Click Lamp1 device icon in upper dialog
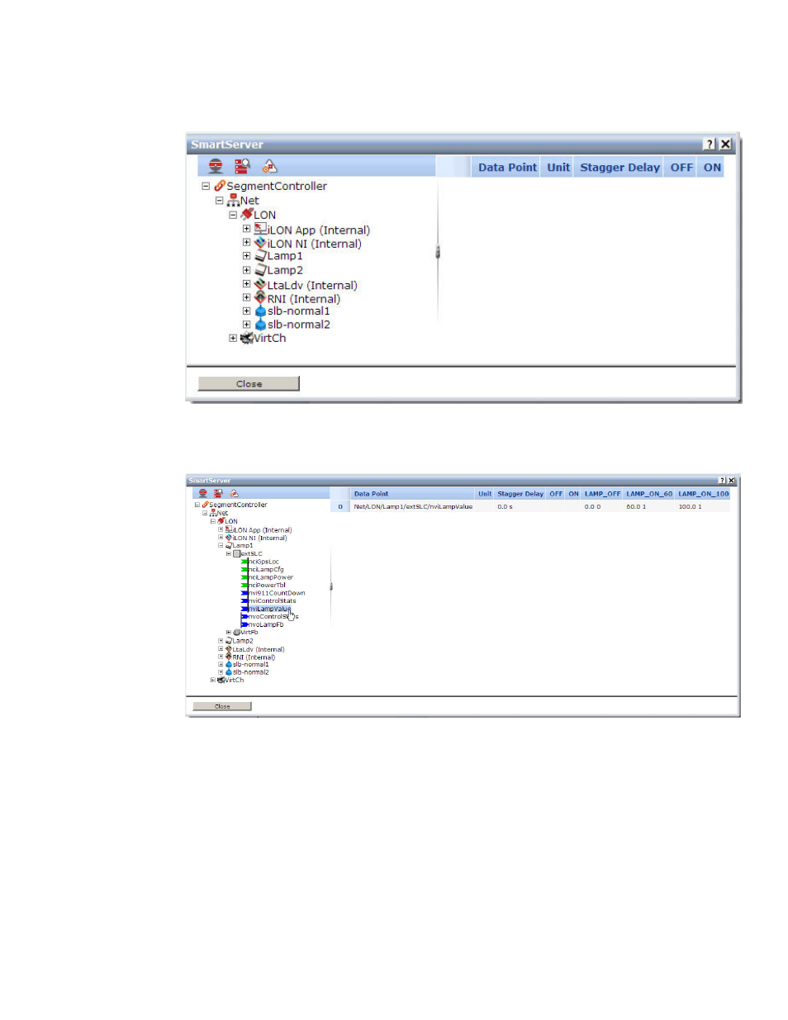Viewport: 788px width, 1020px height. coord(260,256)
